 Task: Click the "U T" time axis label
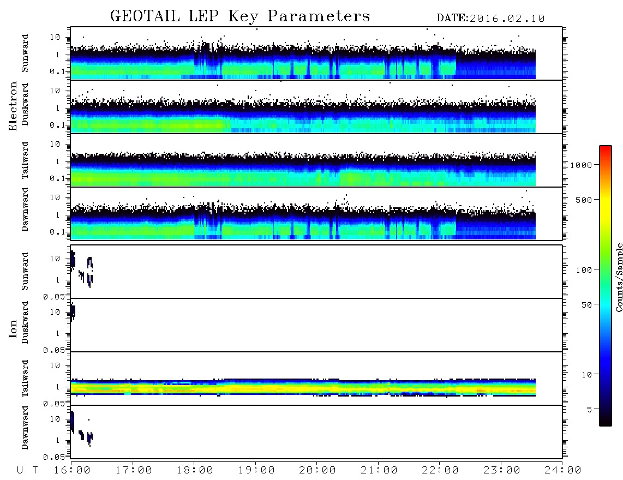point(28,470)
